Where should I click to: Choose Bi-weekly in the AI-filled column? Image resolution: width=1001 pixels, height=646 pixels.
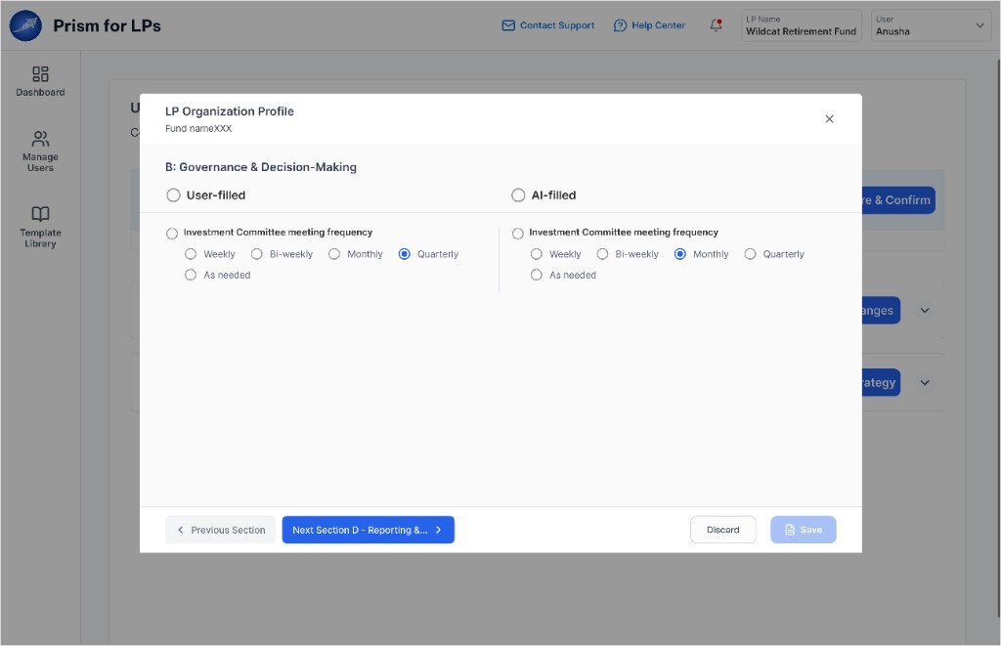(602, 254)
